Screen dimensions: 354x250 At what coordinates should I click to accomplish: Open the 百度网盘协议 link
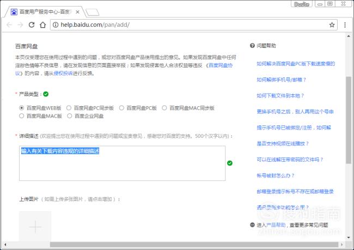(221, 65)
